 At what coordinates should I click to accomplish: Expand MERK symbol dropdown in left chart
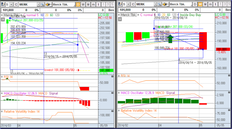38,5
